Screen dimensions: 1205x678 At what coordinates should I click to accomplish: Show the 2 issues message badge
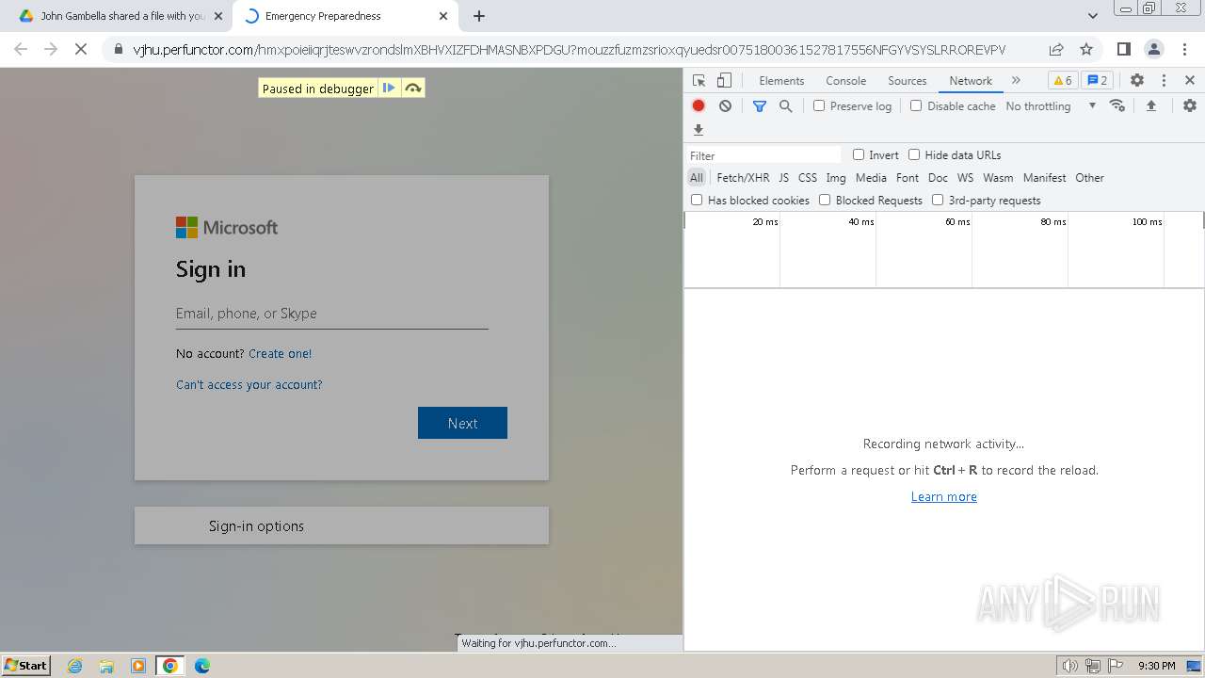tap(1097, 80)
